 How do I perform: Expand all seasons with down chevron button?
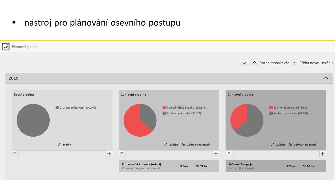(244, 63)
